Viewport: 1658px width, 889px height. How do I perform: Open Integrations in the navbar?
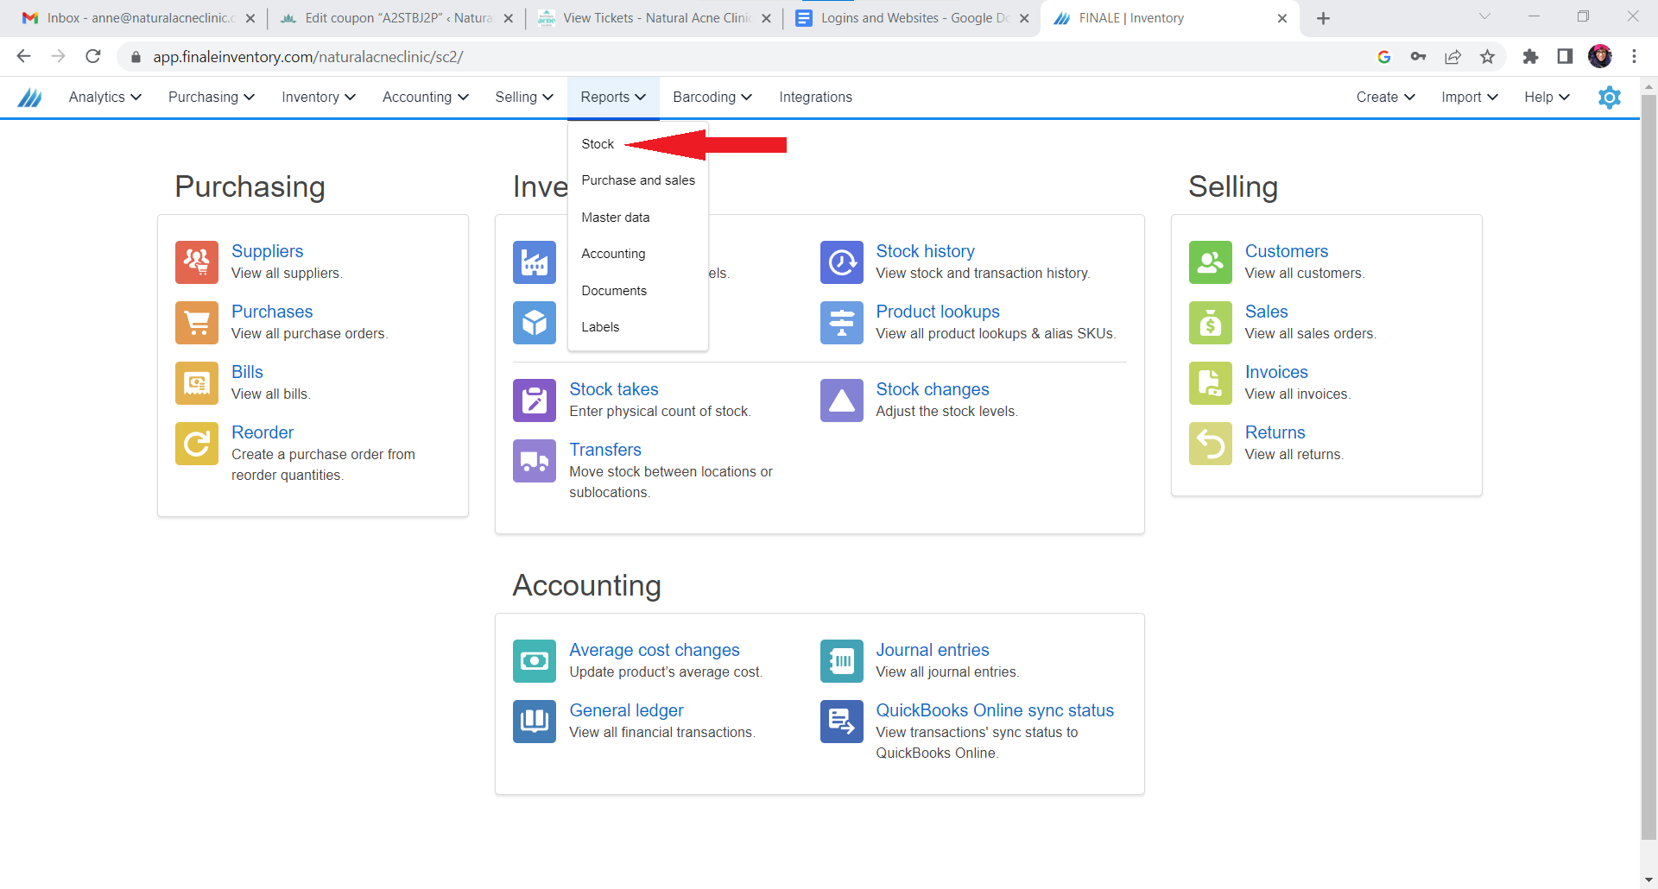tap(815, 98)
